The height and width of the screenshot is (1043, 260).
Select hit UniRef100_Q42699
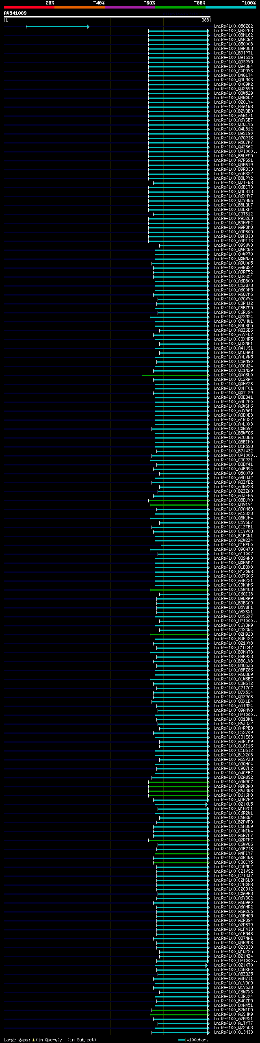(x=233, y=89)
